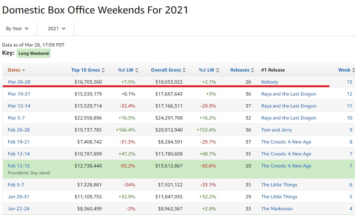This screenshot has height=215, width=355.
Task: Open the Feb 12-14 weekend link
Action: pos(19,154)
